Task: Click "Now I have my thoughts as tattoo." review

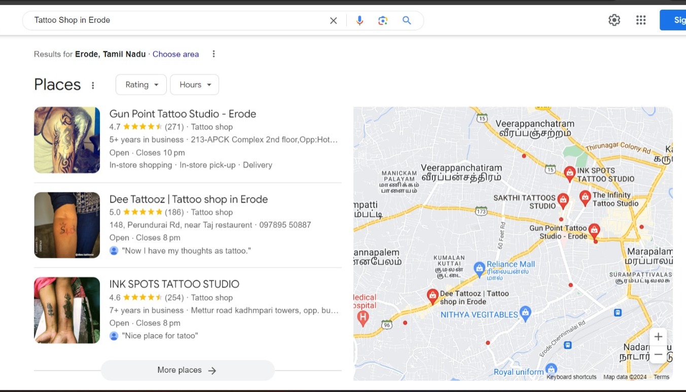Action: [186, 251]
